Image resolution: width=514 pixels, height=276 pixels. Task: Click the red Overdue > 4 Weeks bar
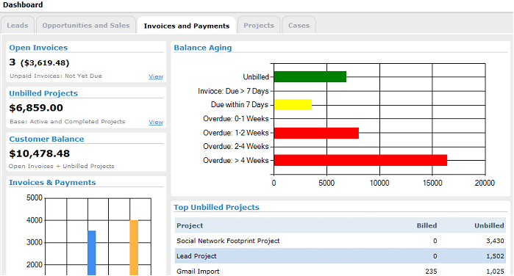tap(360, 161)
